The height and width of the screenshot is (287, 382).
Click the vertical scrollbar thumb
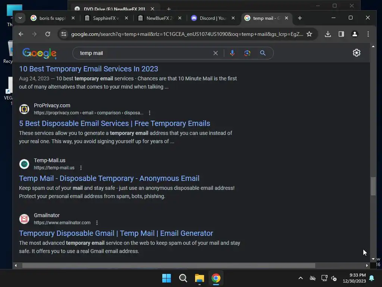[373, 186]
